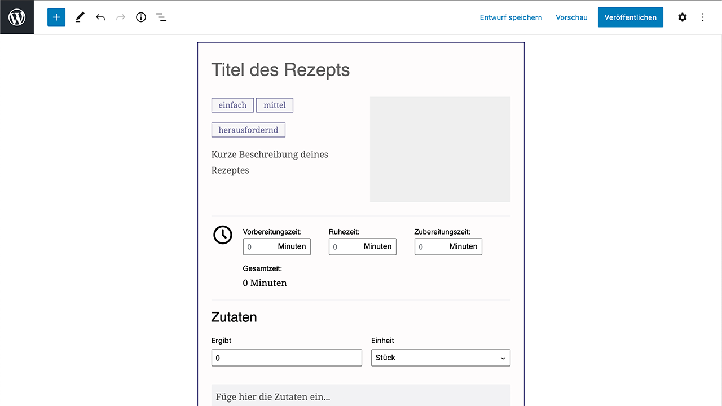Select difficulty level mittel

[275, 105]
